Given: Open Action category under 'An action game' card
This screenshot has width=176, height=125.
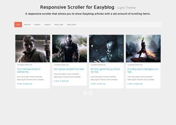Looking at the screenshot, I should click(x=94, y=84).
